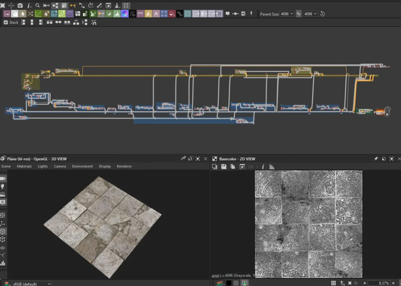This screenshot has height=286, width=401.
Task: Open the wrench tools icon
Action: pos(99,5)
